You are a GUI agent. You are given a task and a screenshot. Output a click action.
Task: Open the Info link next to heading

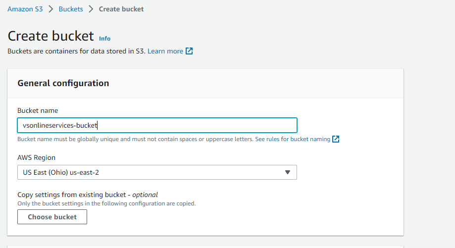pos(105,39)
